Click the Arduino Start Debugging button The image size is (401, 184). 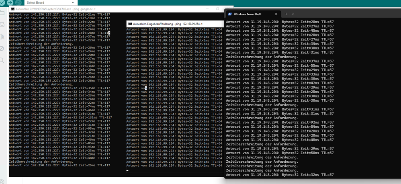(x=18, y=2)
